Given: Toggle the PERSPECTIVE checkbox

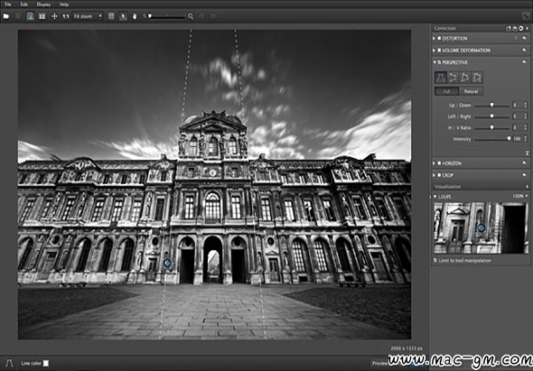Looking at the screenshot, I should click(439, 62).
